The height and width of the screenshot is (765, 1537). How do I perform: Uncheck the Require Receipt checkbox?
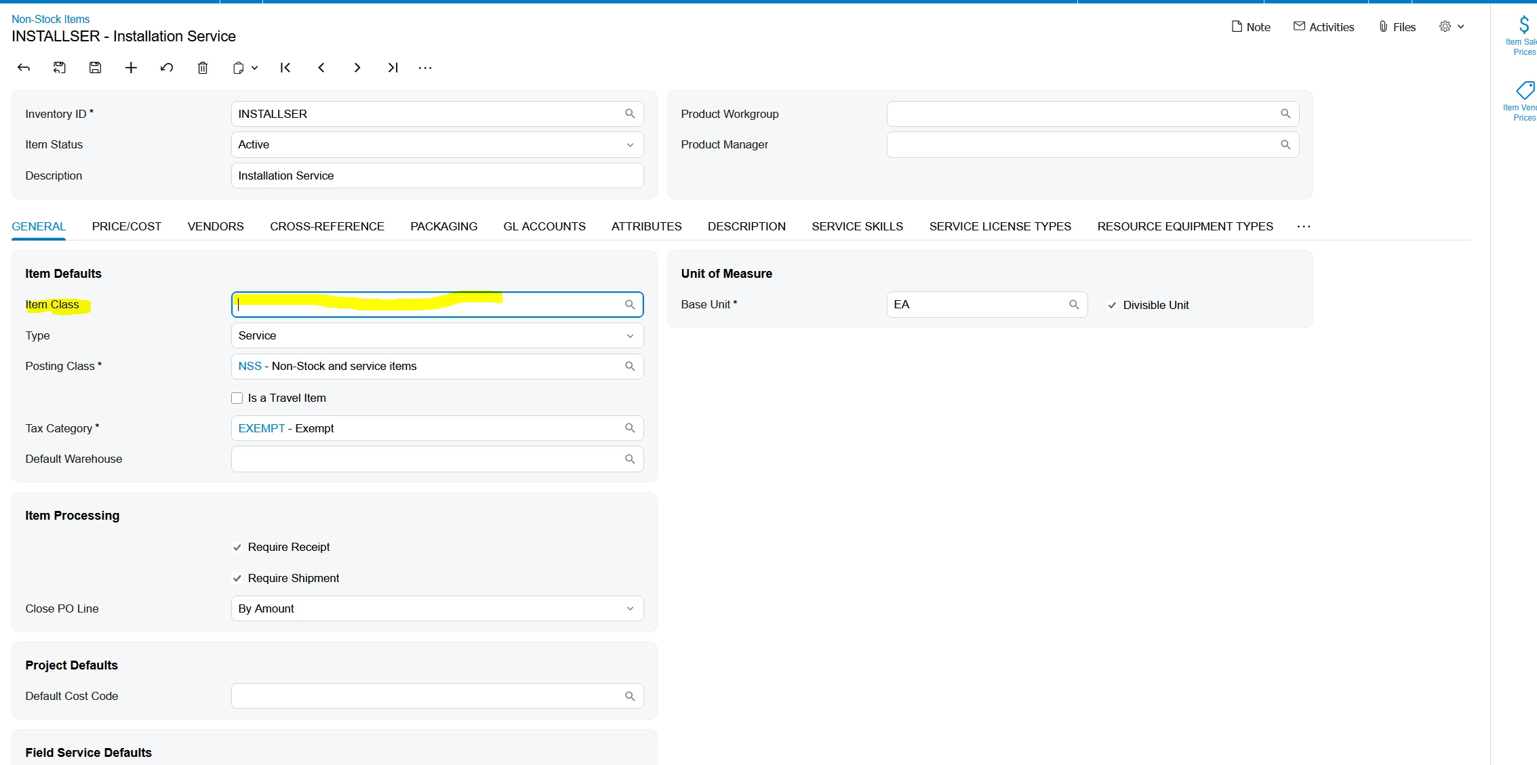pyautogui.click(x=237, y=547)
